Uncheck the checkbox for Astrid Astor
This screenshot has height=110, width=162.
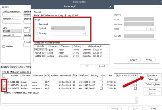click(x=4, y=85)
